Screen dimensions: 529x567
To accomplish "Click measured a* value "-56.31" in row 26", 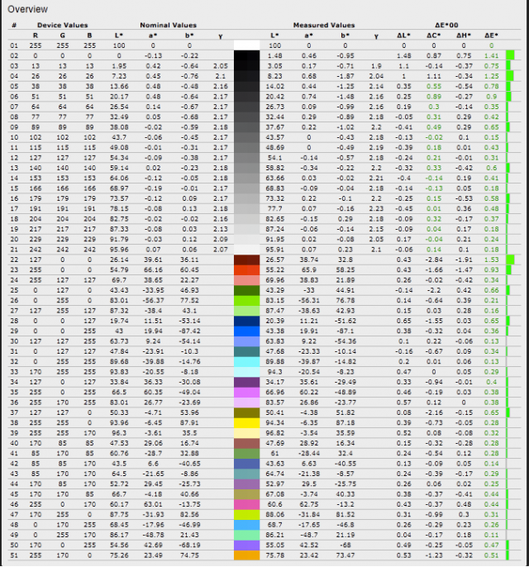I will point(308,301).
